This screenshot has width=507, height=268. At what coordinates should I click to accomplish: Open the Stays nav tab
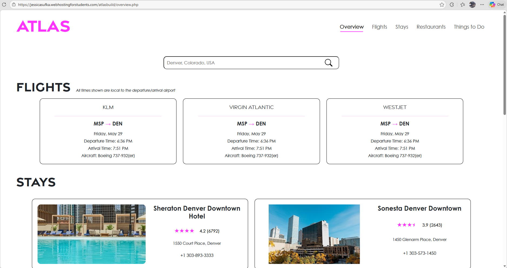tap(402, 27)
